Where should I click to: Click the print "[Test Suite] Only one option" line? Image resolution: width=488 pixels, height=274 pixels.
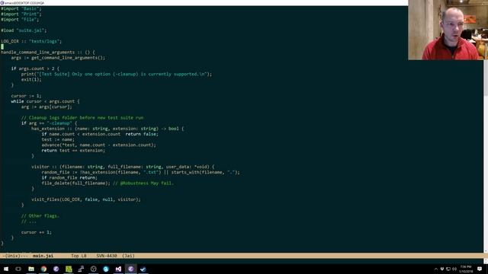tap(117, 75)
